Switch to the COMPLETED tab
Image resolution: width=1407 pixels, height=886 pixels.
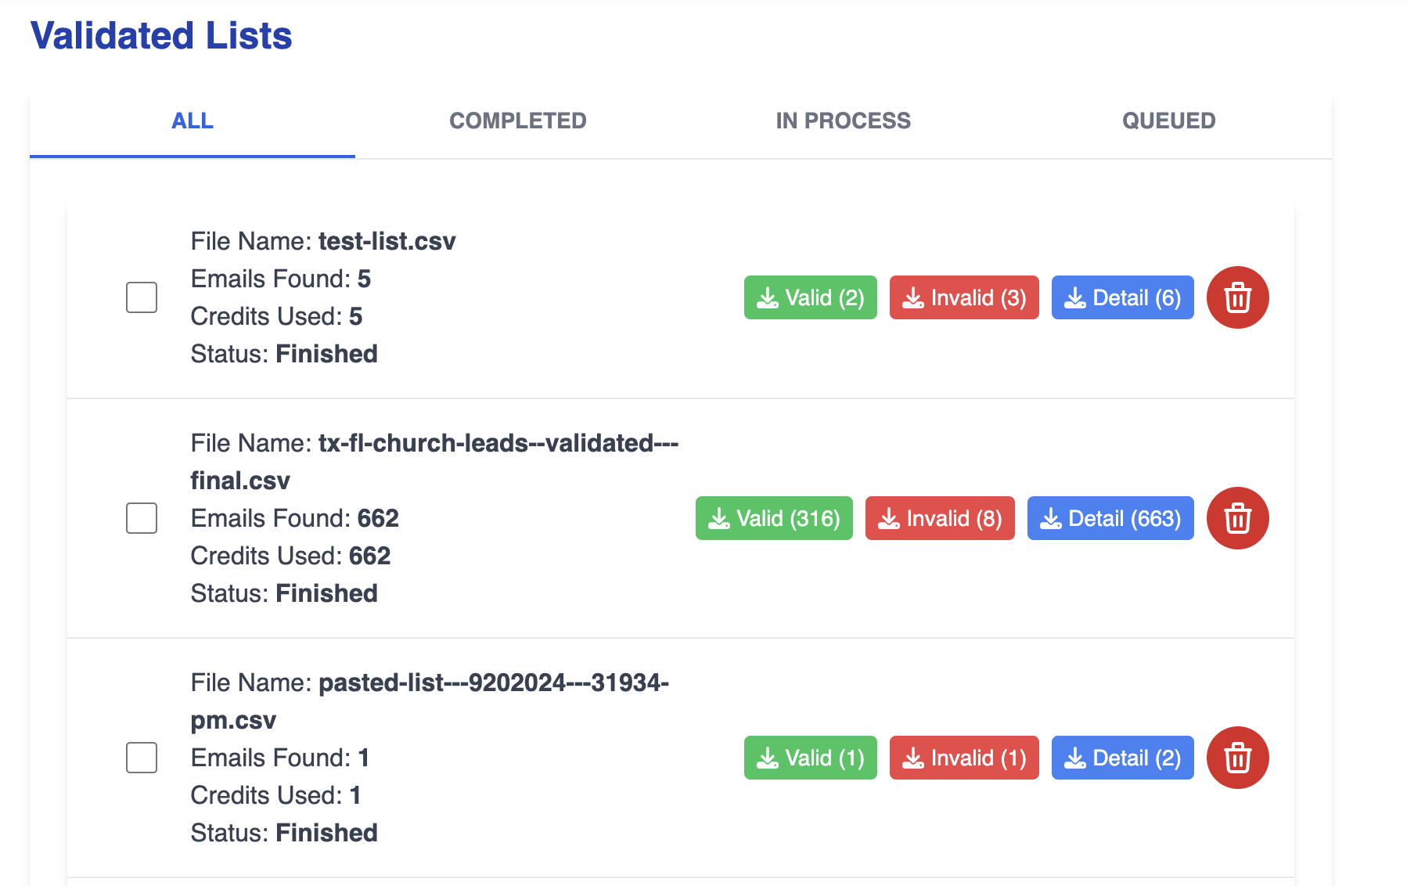tap(517, 121)
